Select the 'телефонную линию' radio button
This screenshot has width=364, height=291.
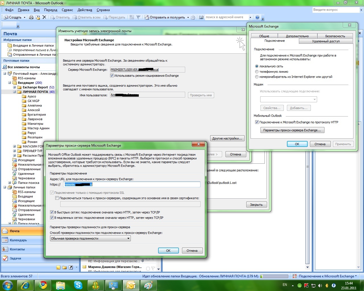coord(257,72)
